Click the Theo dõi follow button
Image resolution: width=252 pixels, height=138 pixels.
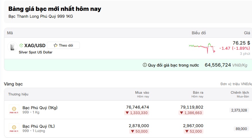[x=63, y=45]
